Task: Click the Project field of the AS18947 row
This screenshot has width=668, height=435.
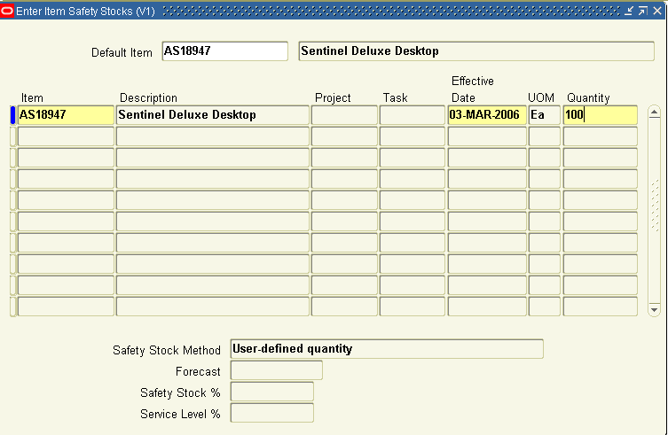Action: tap(344, 115)
